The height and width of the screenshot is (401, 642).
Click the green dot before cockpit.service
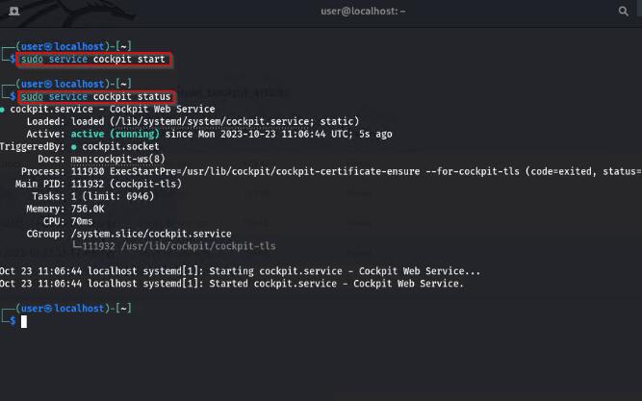click(3, 109)
